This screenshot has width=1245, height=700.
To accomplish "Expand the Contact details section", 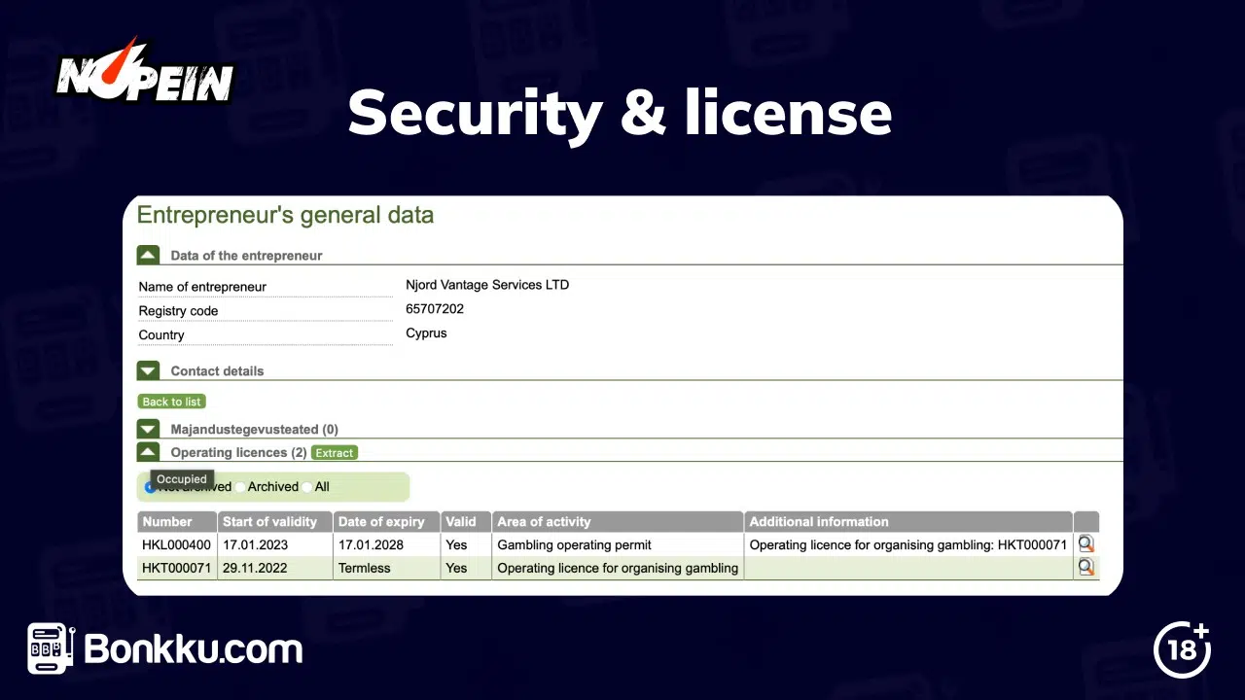I will 148,370.
